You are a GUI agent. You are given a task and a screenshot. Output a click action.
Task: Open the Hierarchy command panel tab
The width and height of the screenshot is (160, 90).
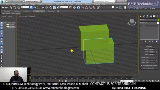(x=147, y=16)
